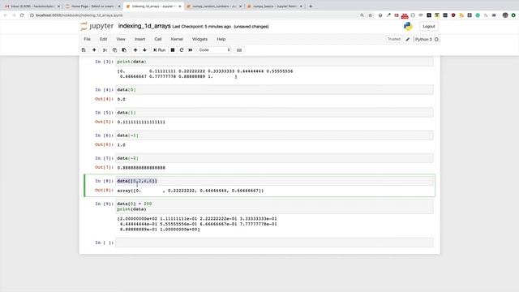The width and height of the screenshot is (519, 292).
Task: Open the command palette keyboard icon
Action: 239,50
